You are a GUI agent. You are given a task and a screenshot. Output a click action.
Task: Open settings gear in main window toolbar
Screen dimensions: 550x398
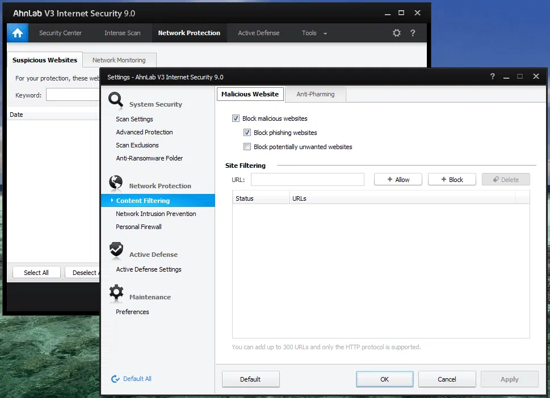(x=397, y=33)
